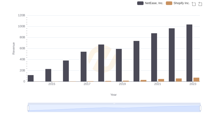Select the 2022 NetEase revenue bar
The image size is (205, 118).
pyautogui.click(x=172, y=55)
